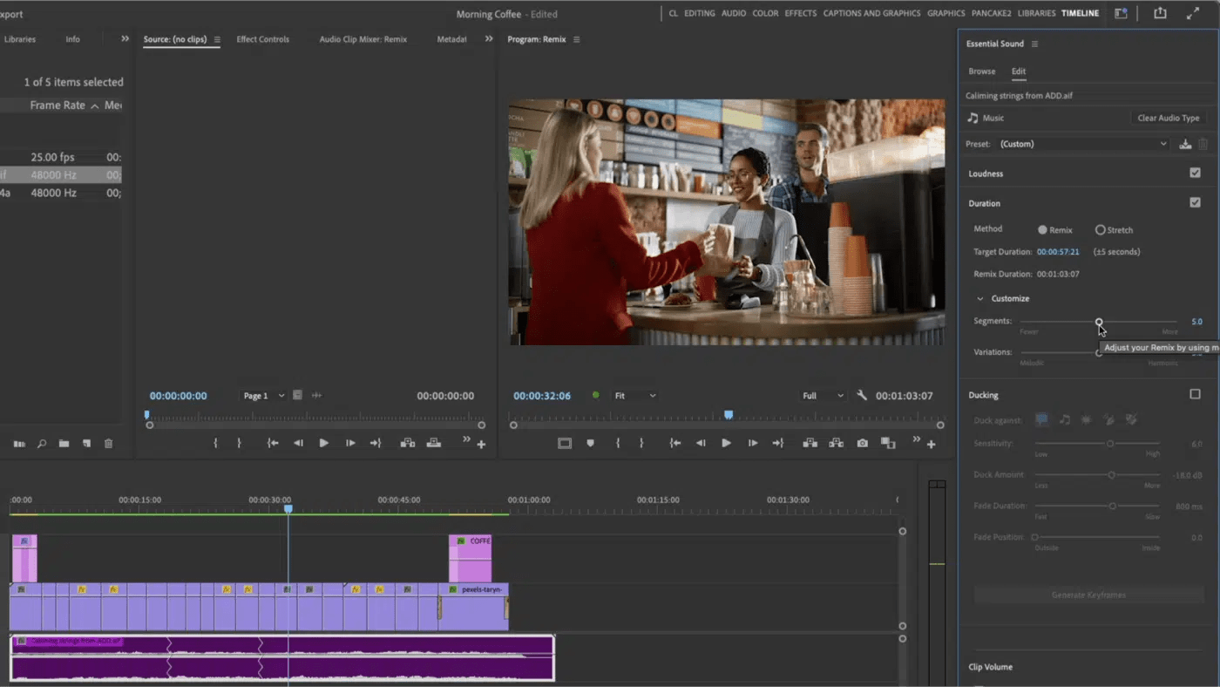The height and width of the screenshot is (687, 1220).
Task: Click the Lift icon in Program monitor
Action: 810,443
